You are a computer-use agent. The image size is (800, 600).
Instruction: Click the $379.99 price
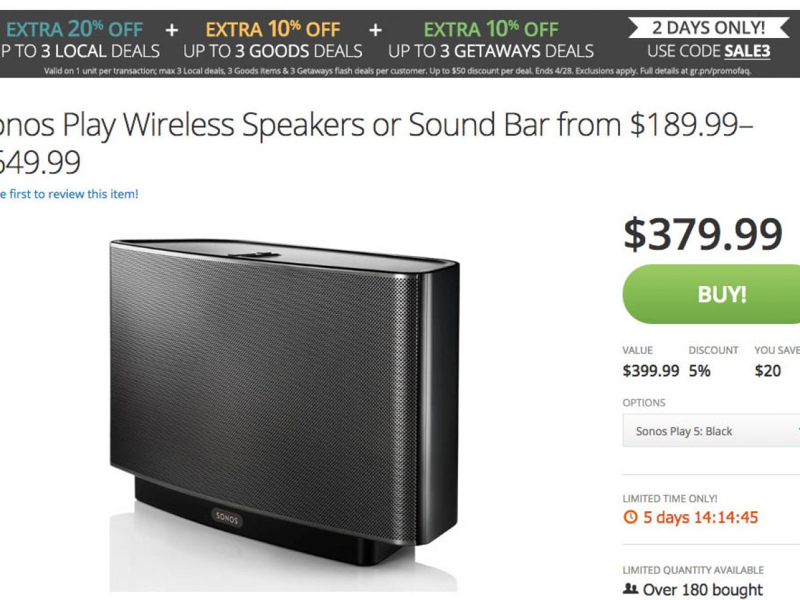(703, 234)
